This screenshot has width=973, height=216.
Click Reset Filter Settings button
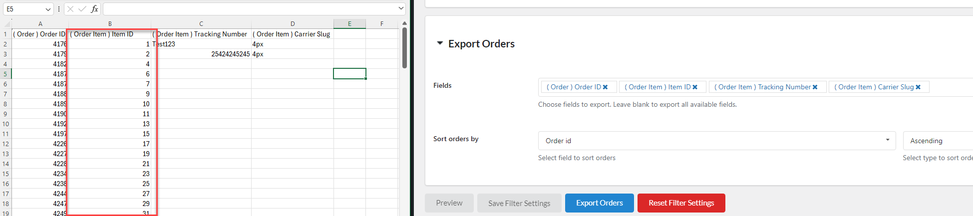(x=681, y=203)
